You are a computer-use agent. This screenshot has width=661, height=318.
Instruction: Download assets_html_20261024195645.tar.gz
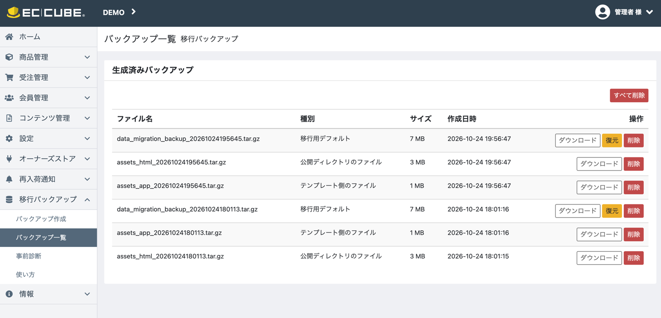(599, 164)
